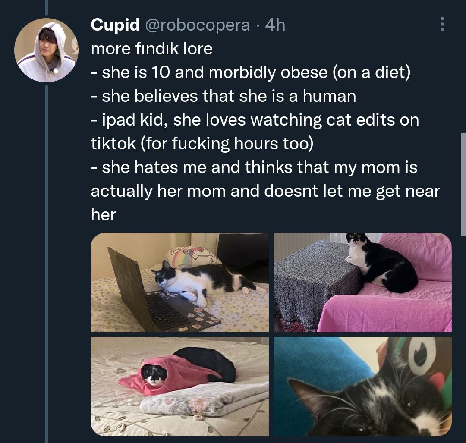Click the last text line reading "her"

tap(104, 214)
